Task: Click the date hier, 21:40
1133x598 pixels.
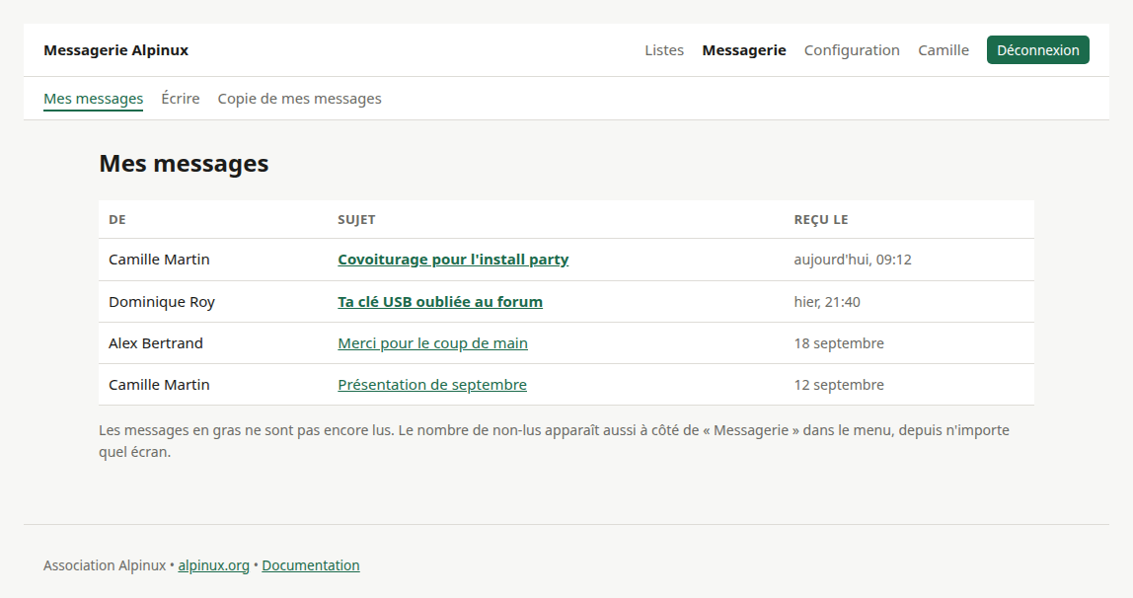Action: coord(827,302)
